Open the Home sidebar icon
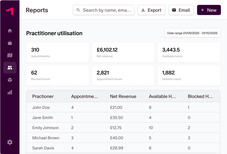 10,30
